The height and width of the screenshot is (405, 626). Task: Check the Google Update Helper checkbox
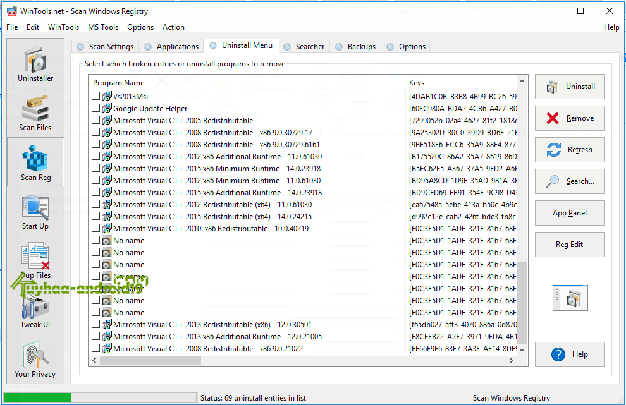point(95,108)
